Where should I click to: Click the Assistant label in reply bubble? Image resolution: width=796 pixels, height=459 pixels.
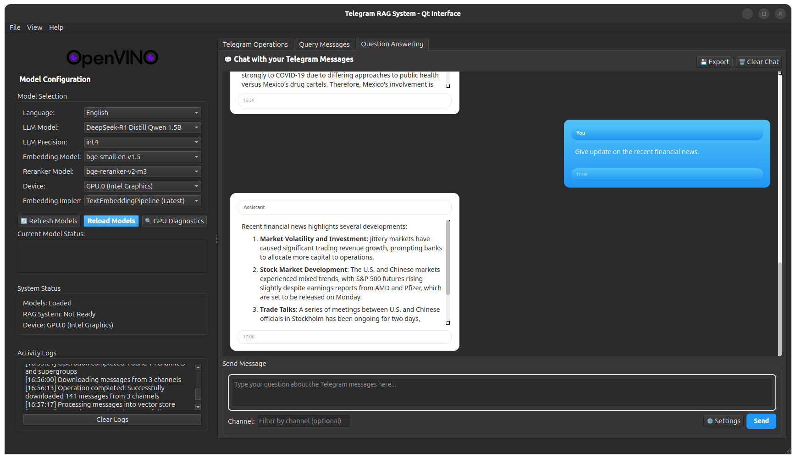254,207
